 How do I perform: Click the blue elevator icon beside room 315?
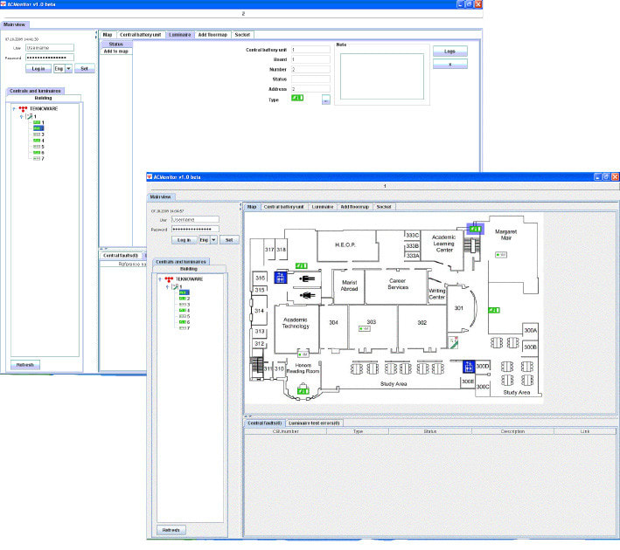(x=281, y=278)
